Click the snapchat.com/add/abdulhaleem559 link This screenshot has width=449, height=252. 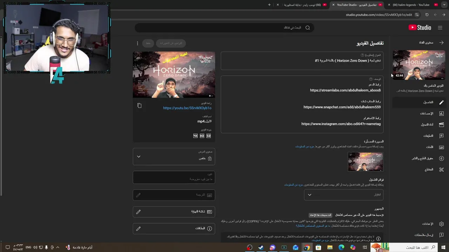342,107
